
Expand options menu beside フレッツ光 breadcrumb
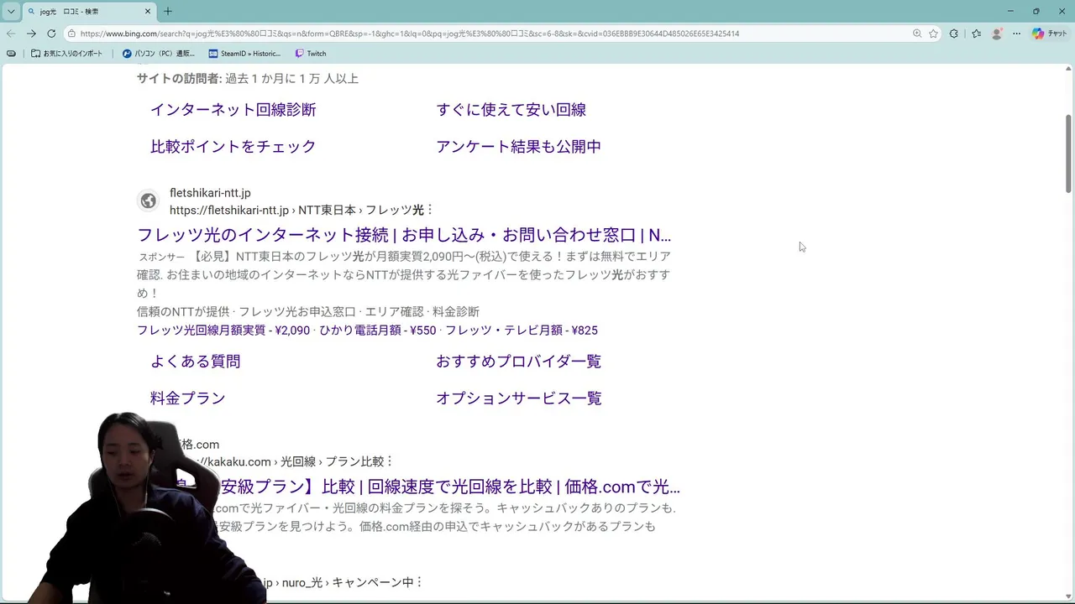point(430,210)
